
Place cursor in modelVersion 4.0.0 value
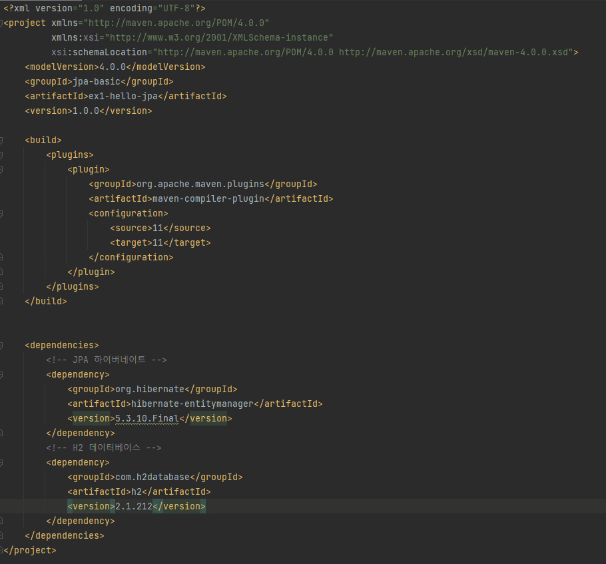[x=113, y=67]
